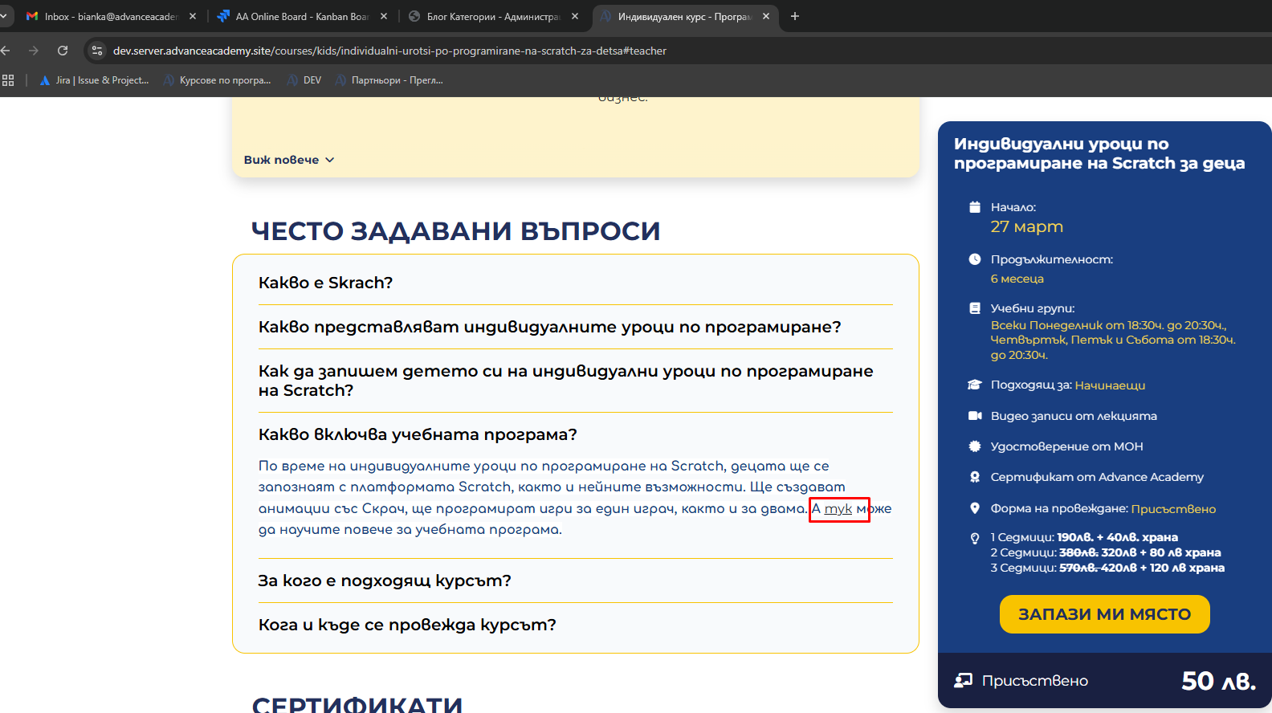Open site information icon in address bar
The height and width of the screenshot is (713, 1272).
point(97,51)
